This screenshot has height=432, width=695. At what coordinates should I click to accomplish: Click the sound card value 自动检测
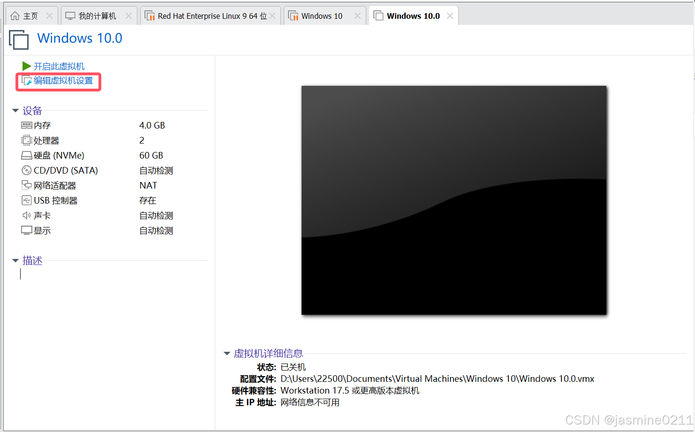coord(156,215)
